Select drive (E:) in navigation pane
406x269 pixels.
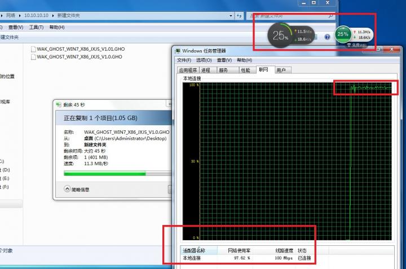coord(5,178)
